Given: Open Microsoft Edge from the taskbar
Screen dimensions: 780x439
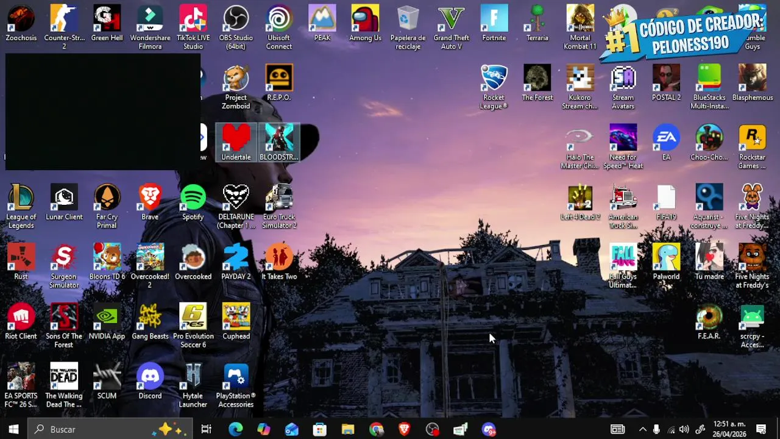Looking at the screenshot, I should 235,429.
